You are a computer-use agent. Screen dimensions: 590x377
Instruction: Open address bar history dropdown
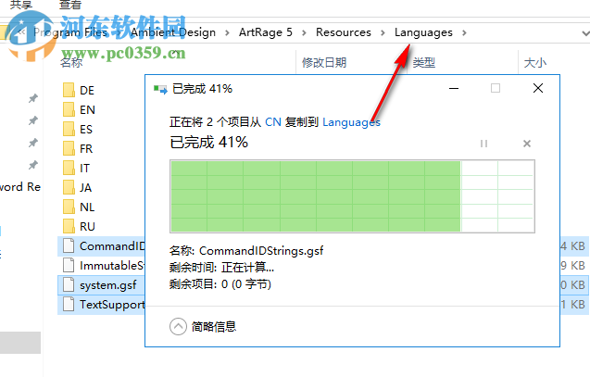pos(585,33)
